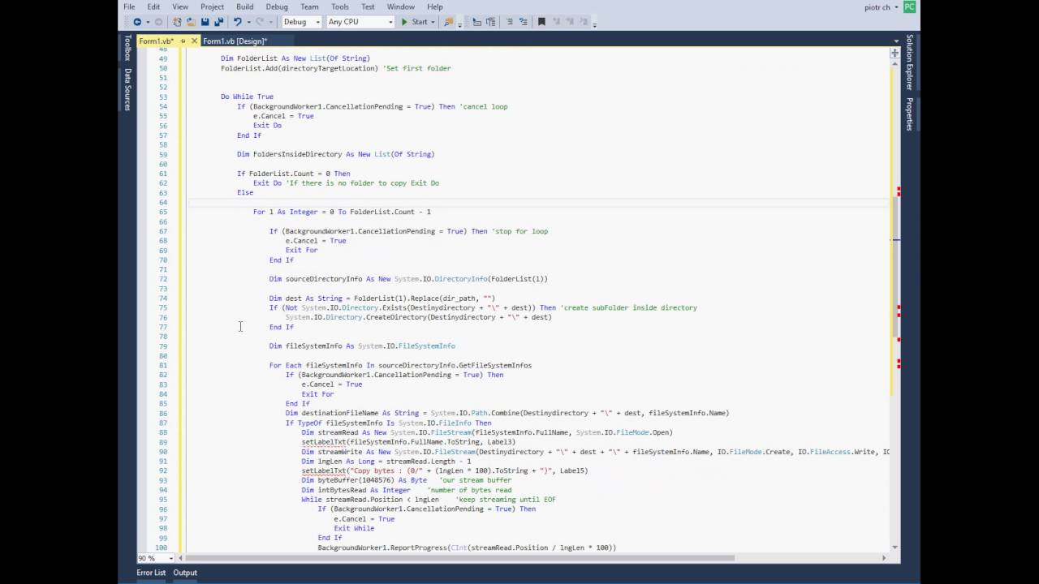This screenshot has width=1039, height=584.
Task: Open the File menu
Action: pos(129,6)
